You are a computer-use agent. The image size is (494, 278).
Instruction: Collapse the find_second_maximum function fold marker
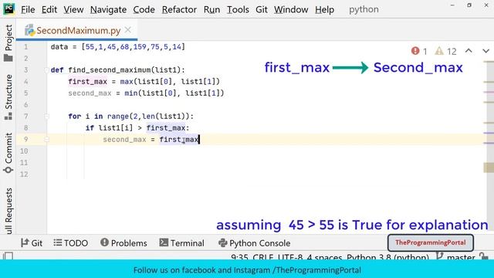(46, 70)
